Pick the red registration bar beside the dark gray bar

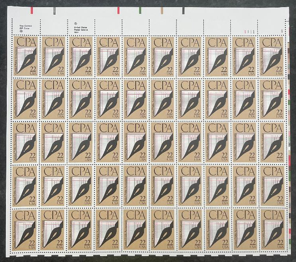pyautogui.click(x=32, y=10)
